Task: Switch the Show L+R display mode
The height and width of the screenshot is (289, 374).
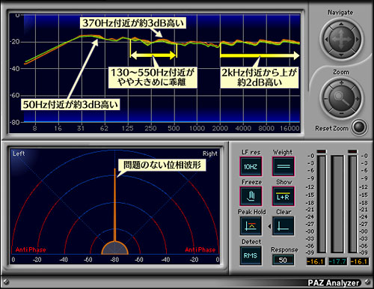Action: coord(283,196)
